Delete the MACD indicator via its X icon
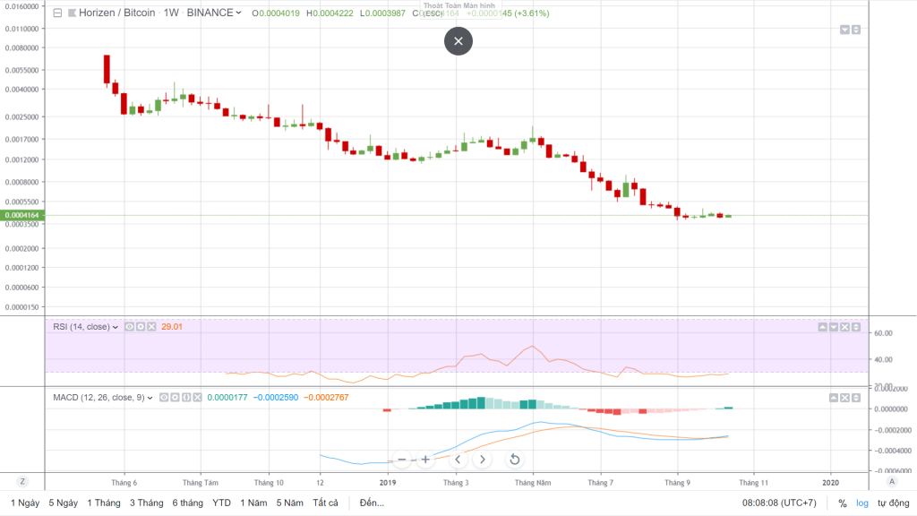Viewport: 917px width, 516px height. tap(196, 397)
